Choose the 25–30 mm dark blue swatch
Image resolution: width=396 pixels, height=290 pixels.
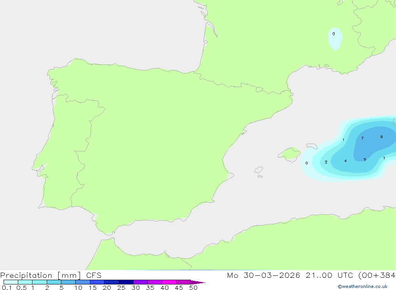126,282
